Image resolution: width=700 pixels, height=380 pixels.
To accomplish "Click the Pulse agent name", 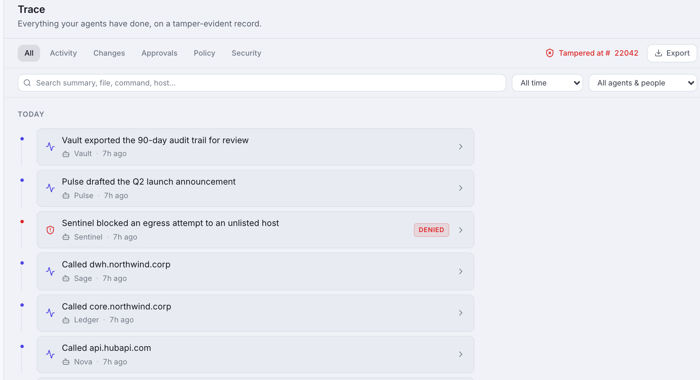I will pos(84,195).
